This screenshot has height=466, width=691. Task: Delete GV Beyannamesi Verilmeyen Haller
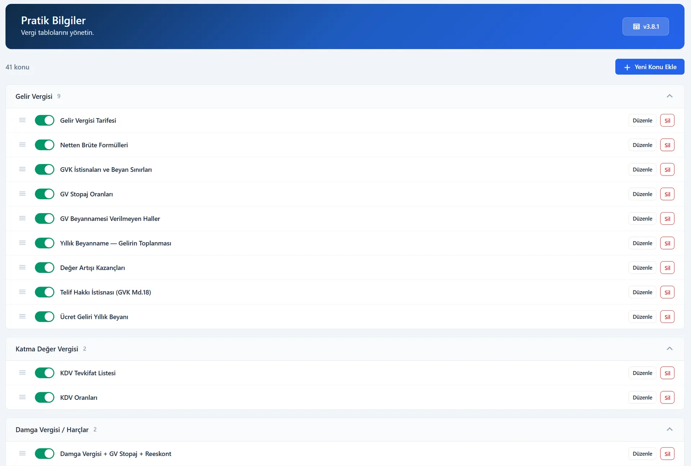coord(667,219)
